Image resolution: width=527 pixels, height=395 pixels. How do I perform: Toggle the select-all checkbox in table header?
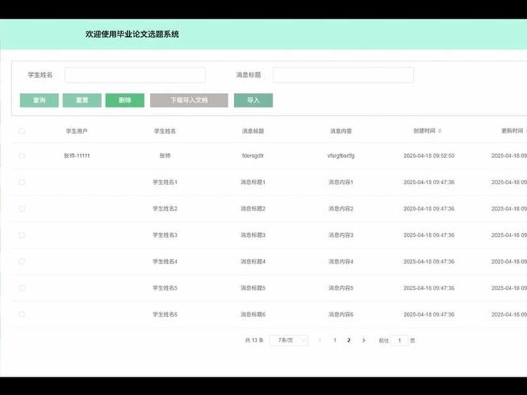pos(22,131)
